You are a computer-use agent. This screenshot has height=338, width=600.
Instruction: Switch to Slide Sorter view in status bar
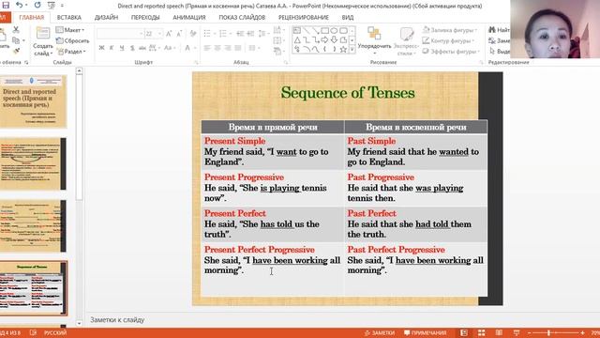pos(481,332)
